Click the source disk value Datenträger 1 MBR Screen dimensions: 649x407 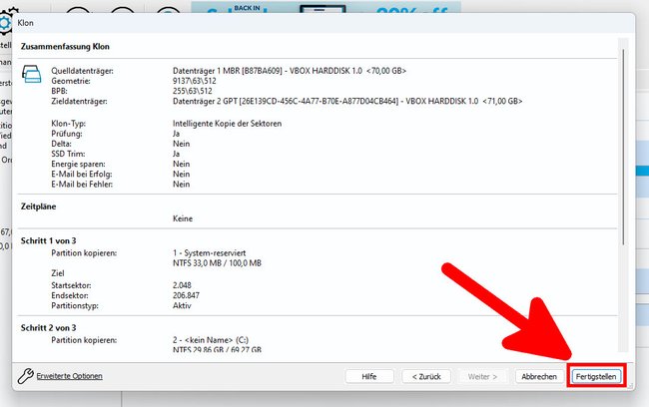point(290,71)
